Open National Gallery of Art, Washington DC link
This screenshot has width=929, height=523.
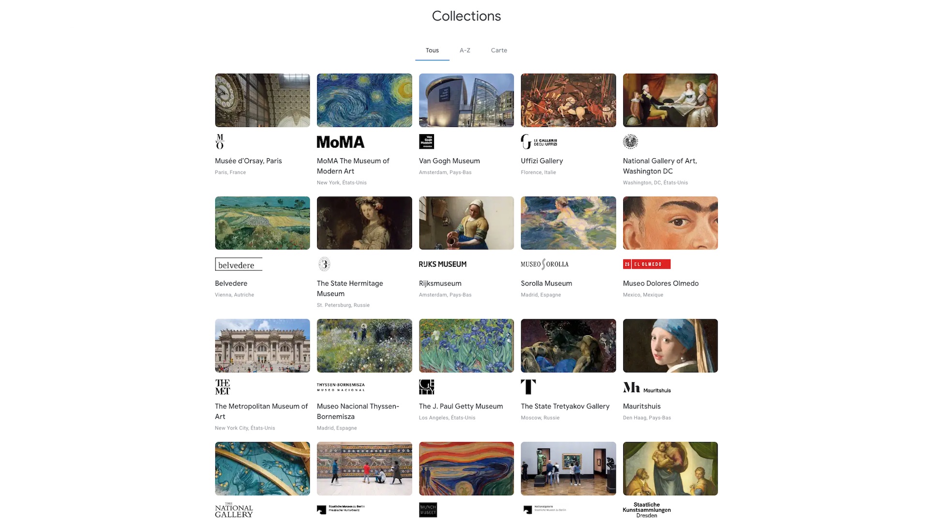point(660,166)
